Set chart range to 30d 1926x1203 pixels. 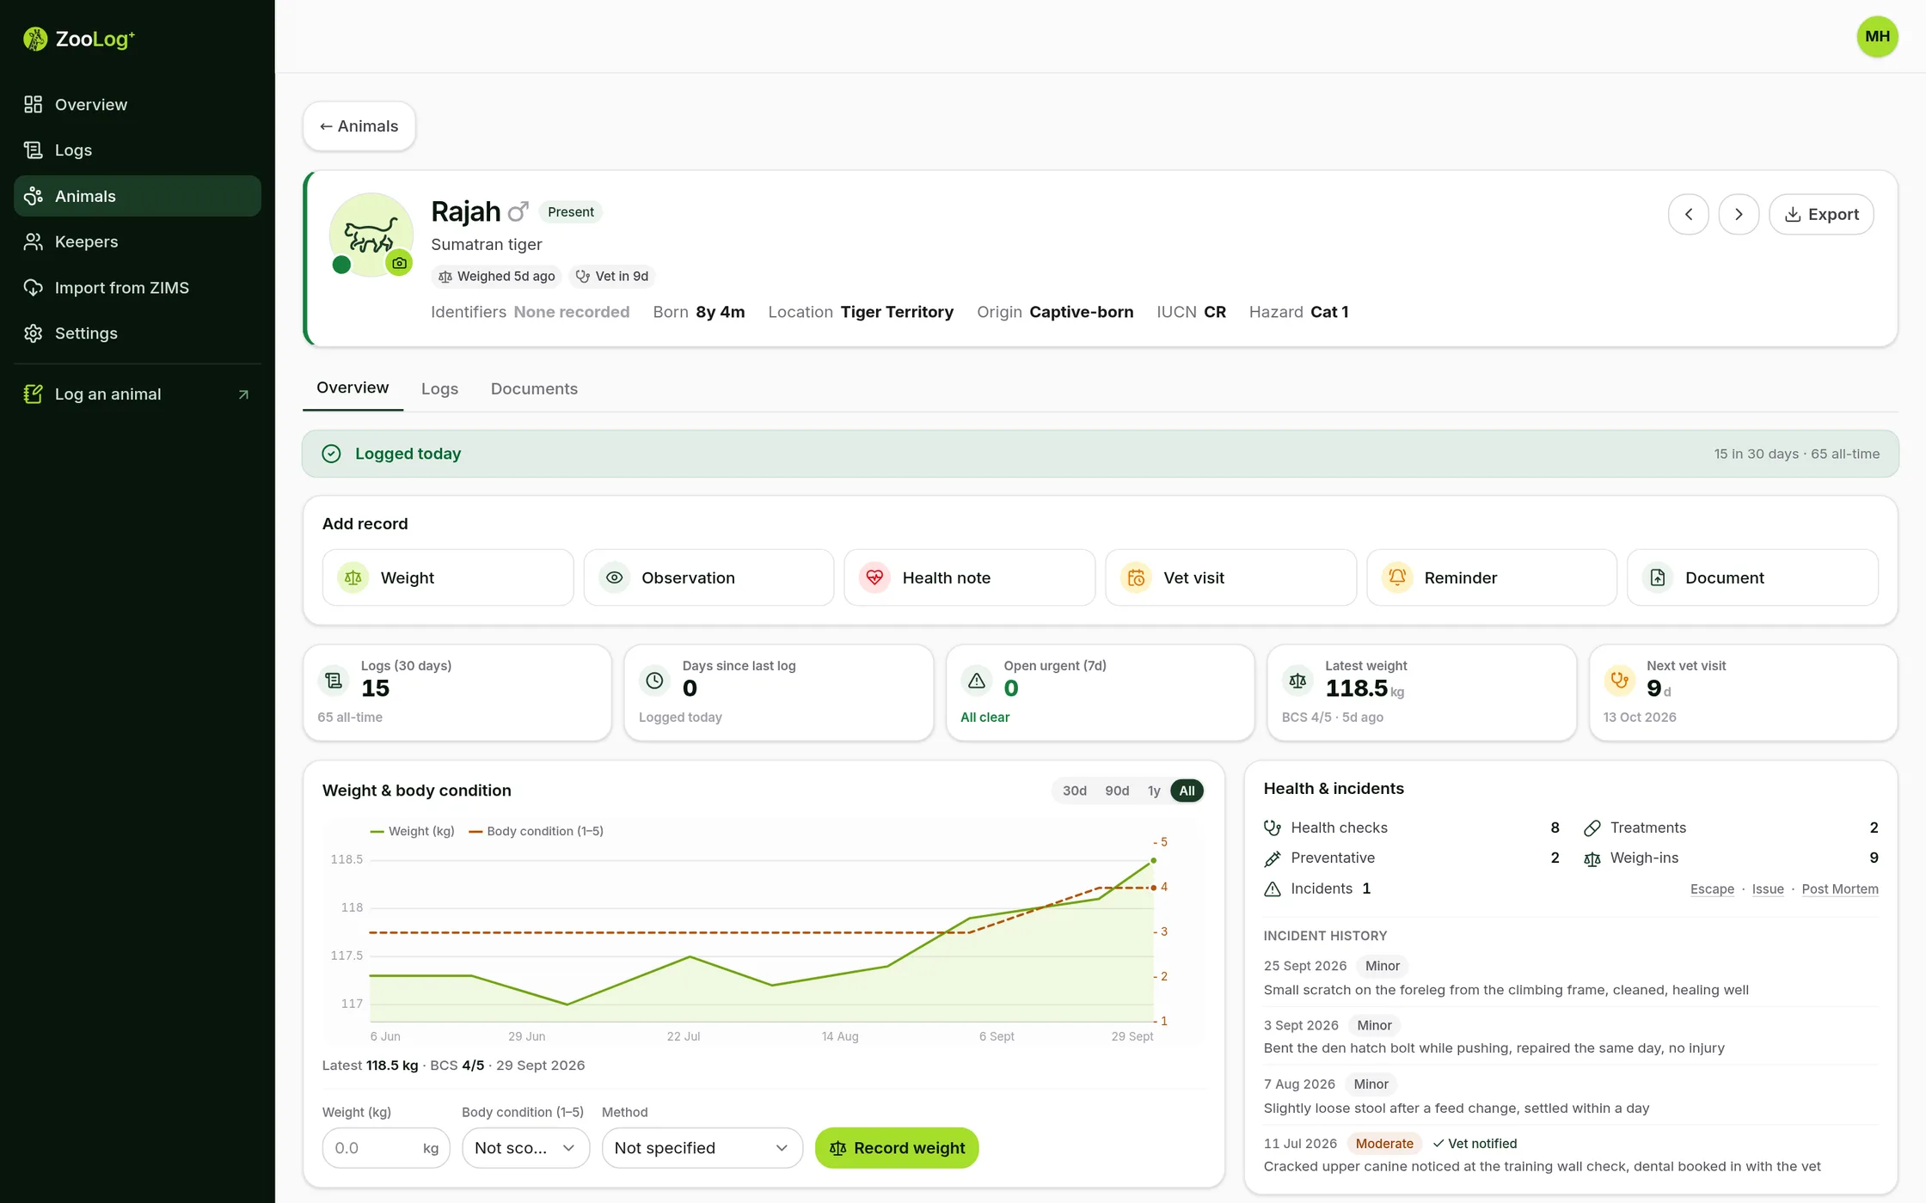[x=1074, y=791]
